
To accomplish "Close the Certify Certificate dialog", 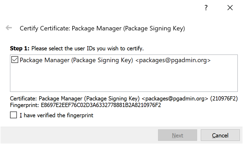I will [230, 8].
